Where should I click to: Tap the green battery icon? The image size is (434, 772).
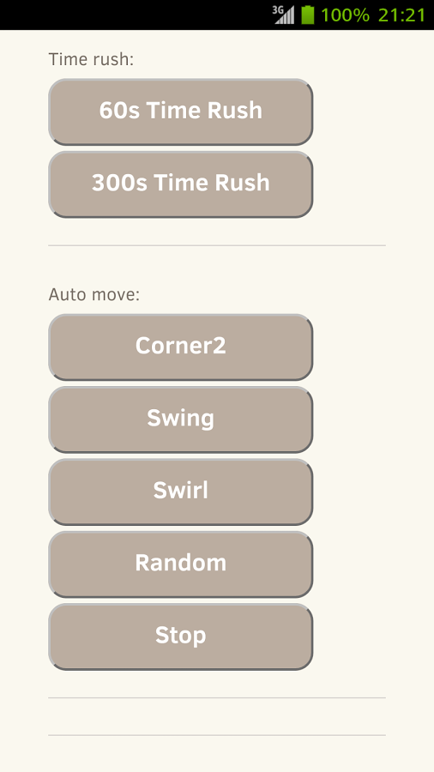[308, 15]
